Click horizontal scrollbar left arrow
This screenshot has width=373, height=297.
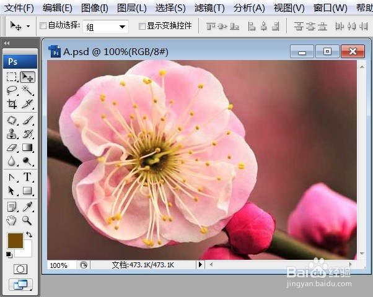[211, 264]
